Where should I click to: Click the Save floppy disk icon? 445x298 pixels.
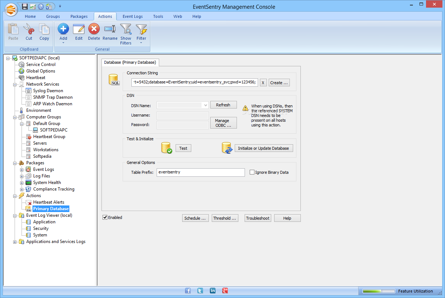[25, 6]
